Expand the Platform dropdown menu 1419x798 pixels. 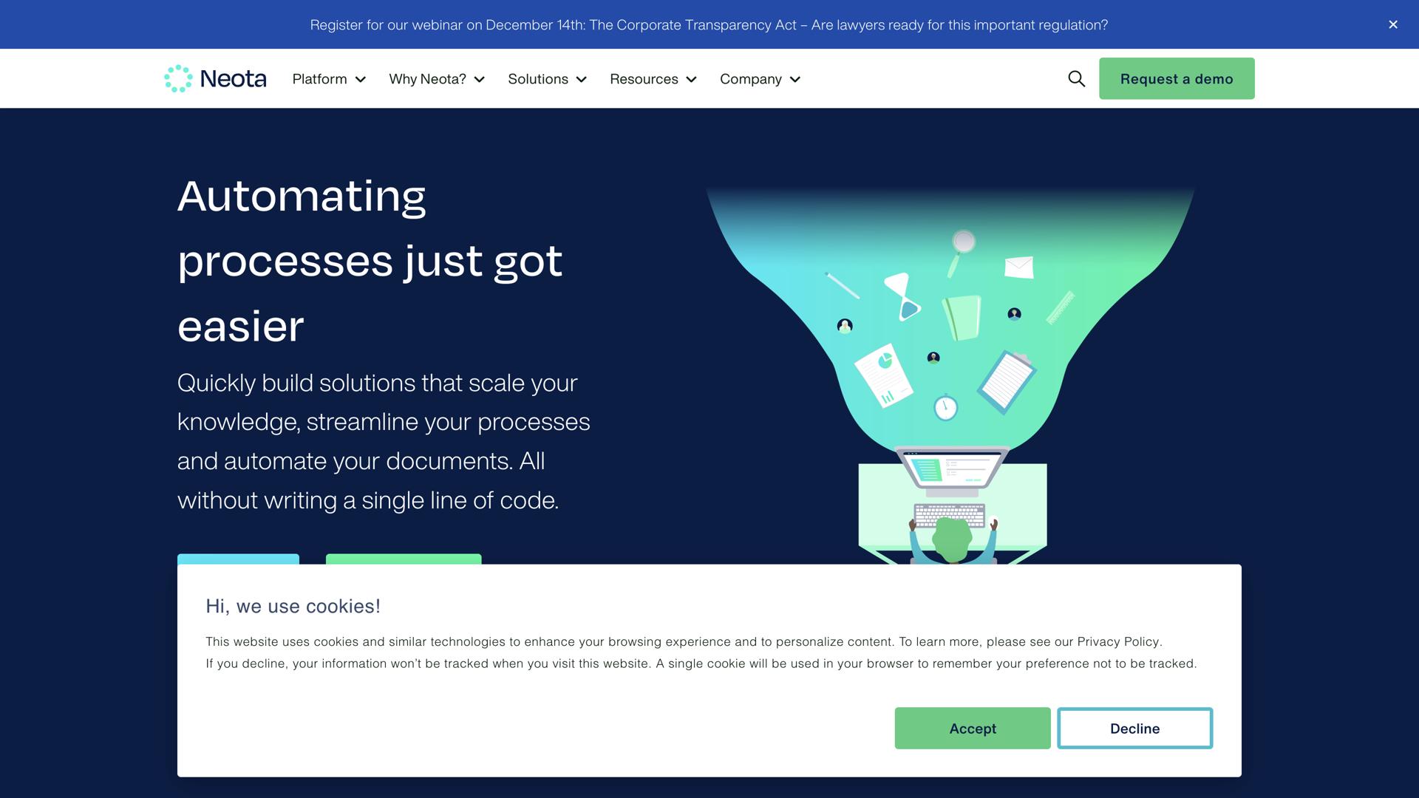pyautogui.click(x=329, y=79)
